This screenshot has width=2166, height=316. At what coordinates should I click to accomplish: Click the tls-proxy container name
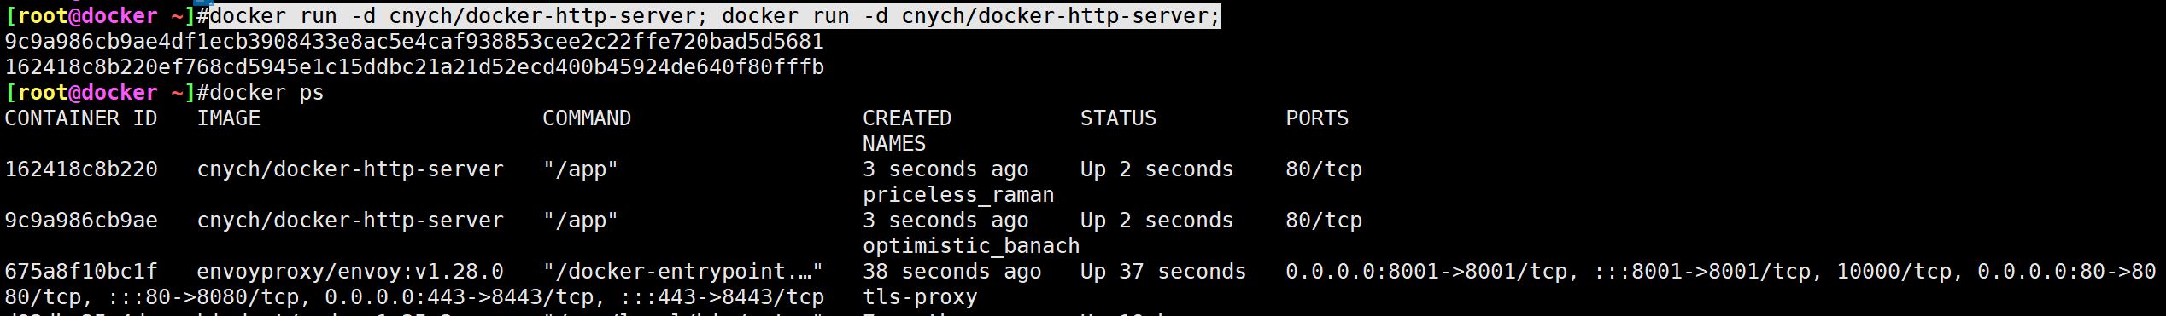coord(920,297)
